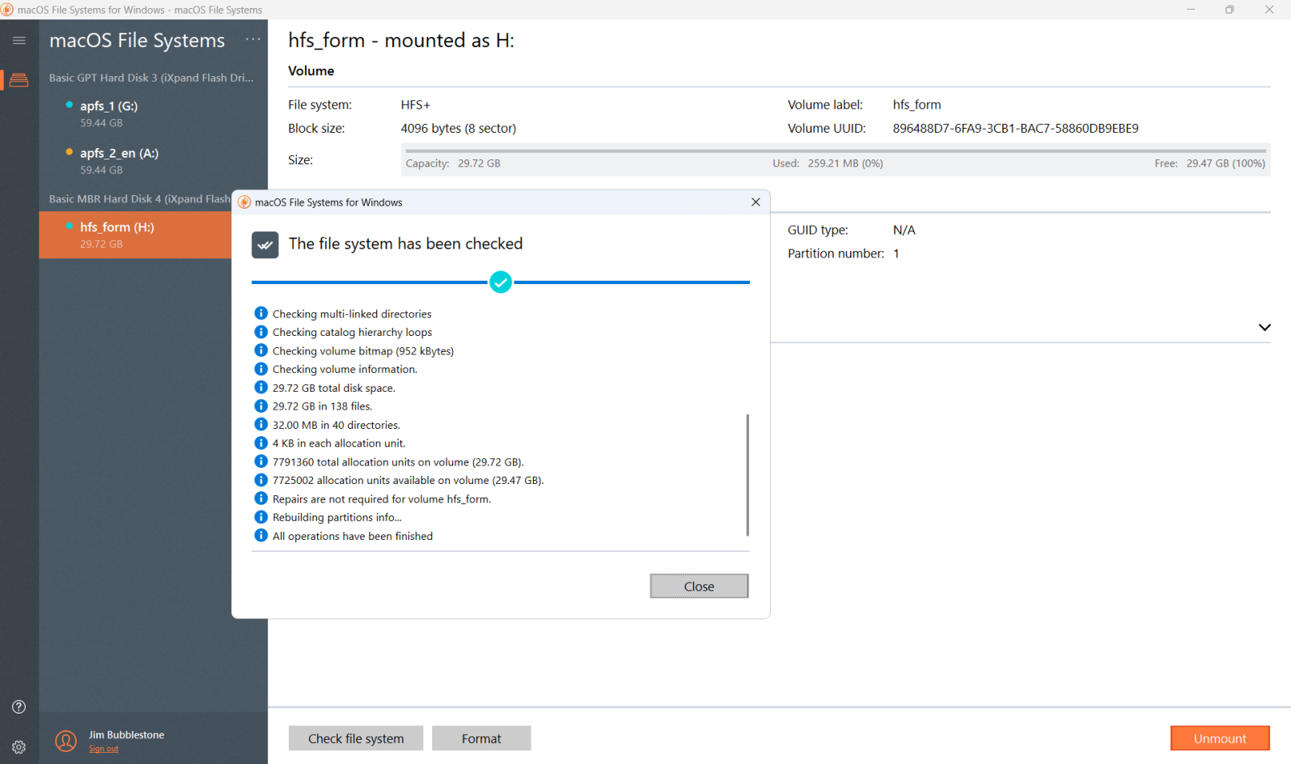The width and height of the screenshot is (1291, 764).
Task: Click the info icon beside 'Checking volume information'
Action: click(x=260, y=369)
